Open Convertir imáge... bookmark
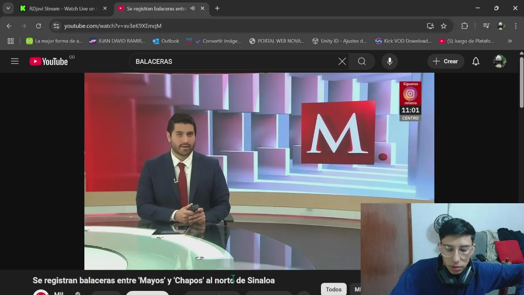 [214, 41]
